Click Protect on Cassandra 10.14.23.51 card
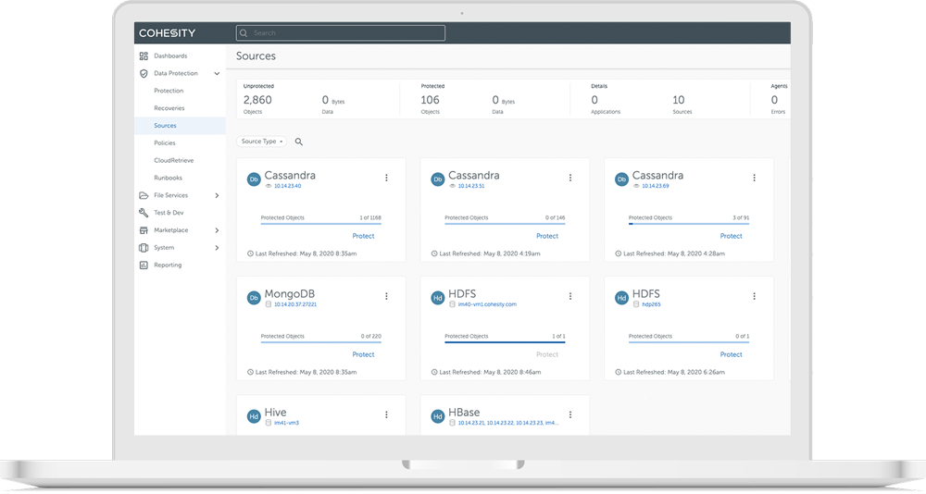This screenshot has height=494, width=926. click(x=547, y=236)
